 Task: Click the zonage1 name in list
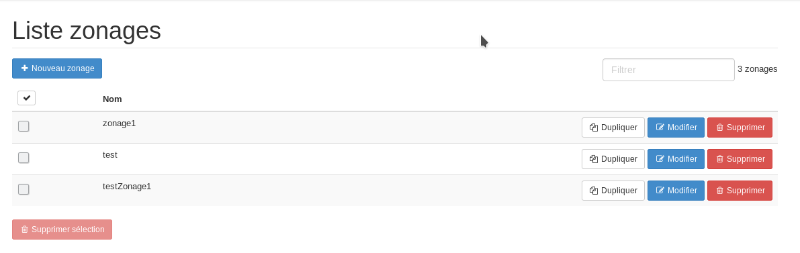click(x=120, y=123)
